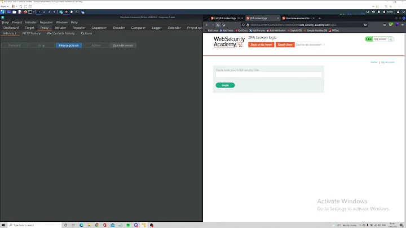406x228 pixels.
Task: Open the HTTP history sub-tab
Action: pos(32,33)
